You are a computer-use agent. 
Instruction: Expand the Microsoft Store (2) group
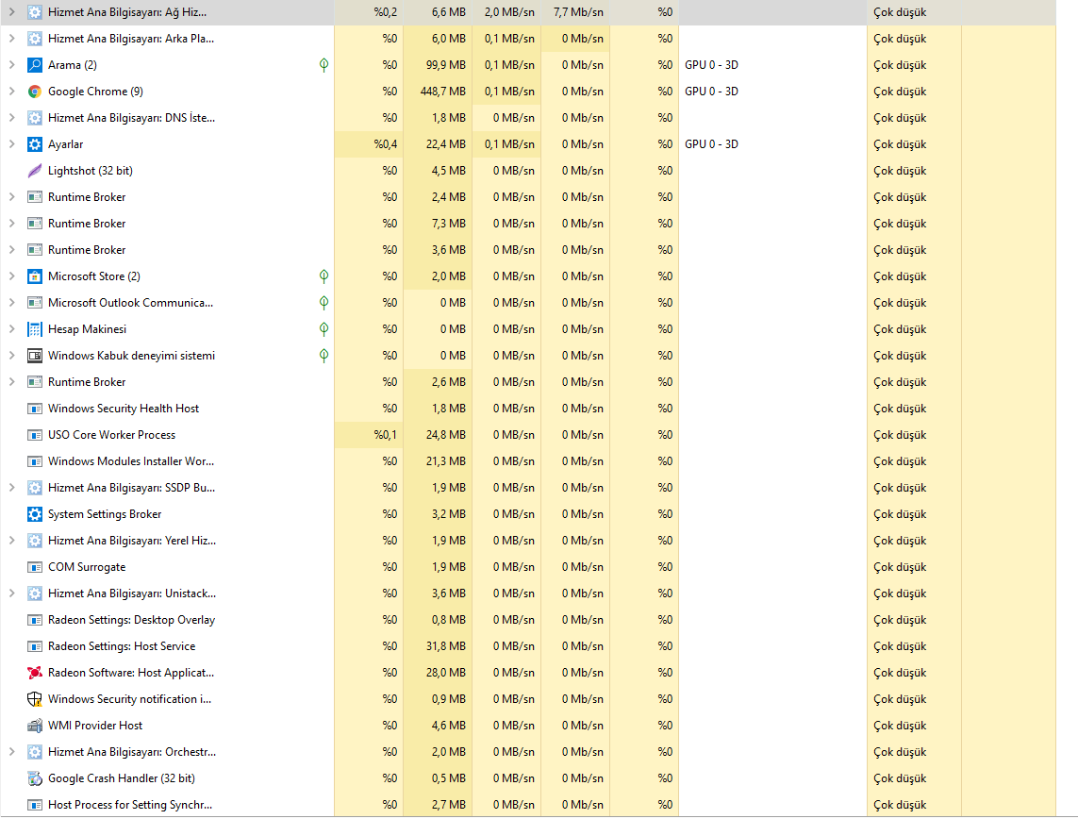point(11,276)
